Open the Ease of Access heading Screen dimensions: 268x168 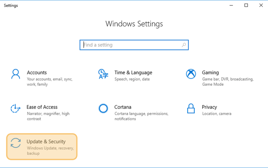[42, 107]
